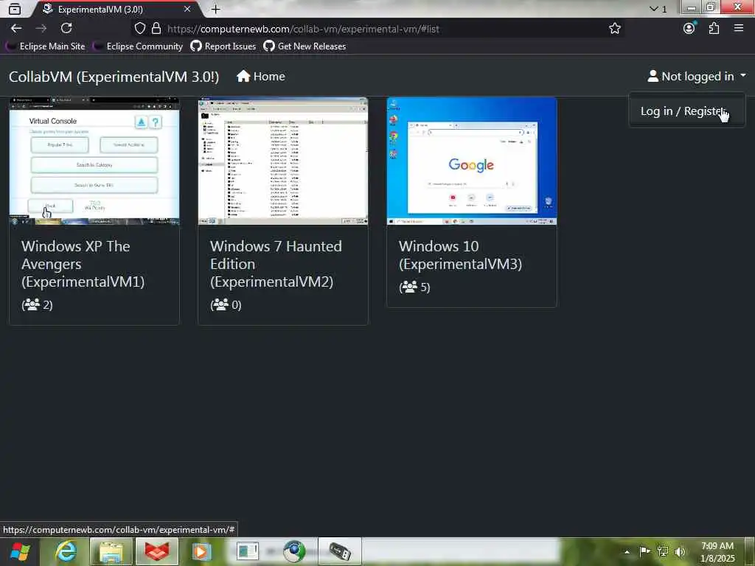Click the user count 2 on Windows XP card
The image size is (755, 566).
point(37,304)
